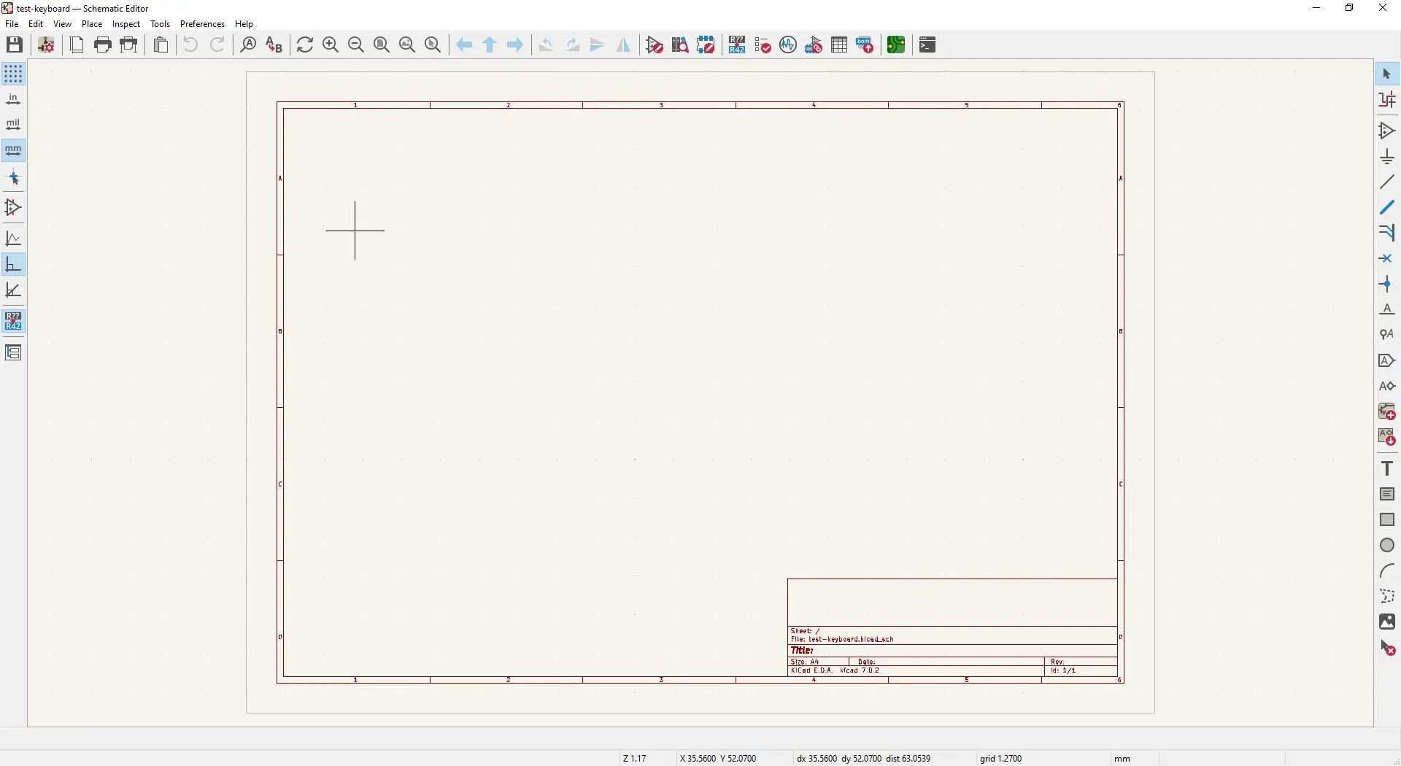Viewport: 1401px width, 766px height.
Task: Set line drawing to free angle
Action: click(13, 239)
